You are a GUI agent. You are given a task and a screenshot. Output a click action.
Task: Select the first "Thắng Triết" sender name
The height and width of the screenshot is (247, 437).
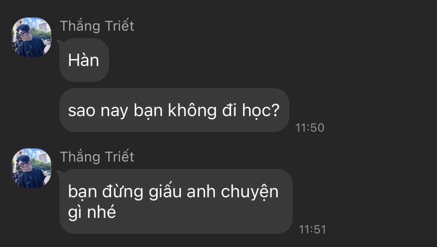coord(97,26)
